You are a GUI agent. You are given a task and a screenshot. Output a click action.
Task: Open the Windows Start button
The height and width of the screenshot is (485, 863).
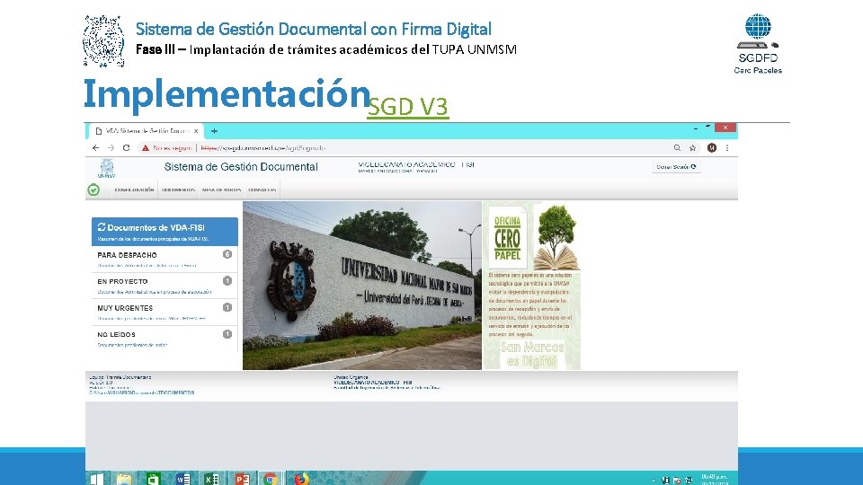(97, 479)
